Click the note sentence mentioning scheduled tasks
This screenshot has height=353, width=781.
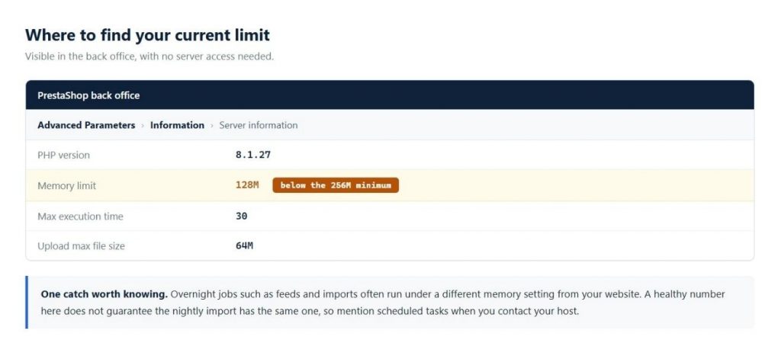tap(310, 312)
